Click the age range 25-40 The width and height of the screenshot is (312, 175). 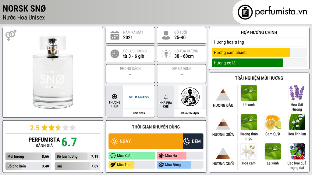click(x=180, y=37)
